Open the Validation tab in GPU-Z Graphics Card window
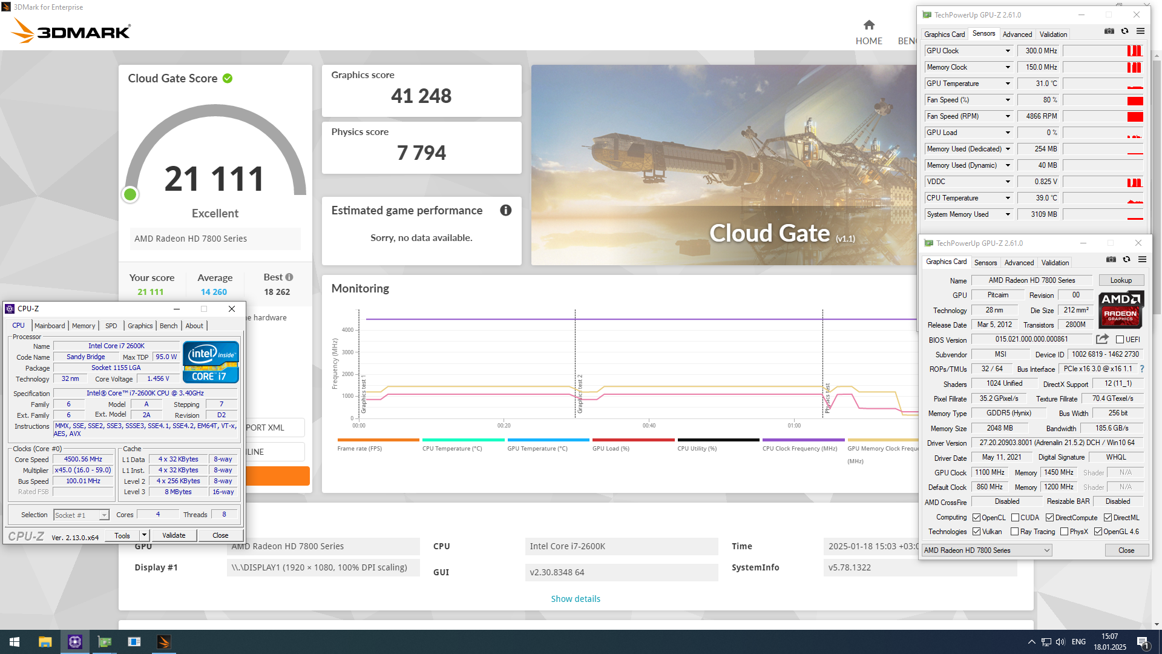1162x654 pixels. coord(1055,263)
